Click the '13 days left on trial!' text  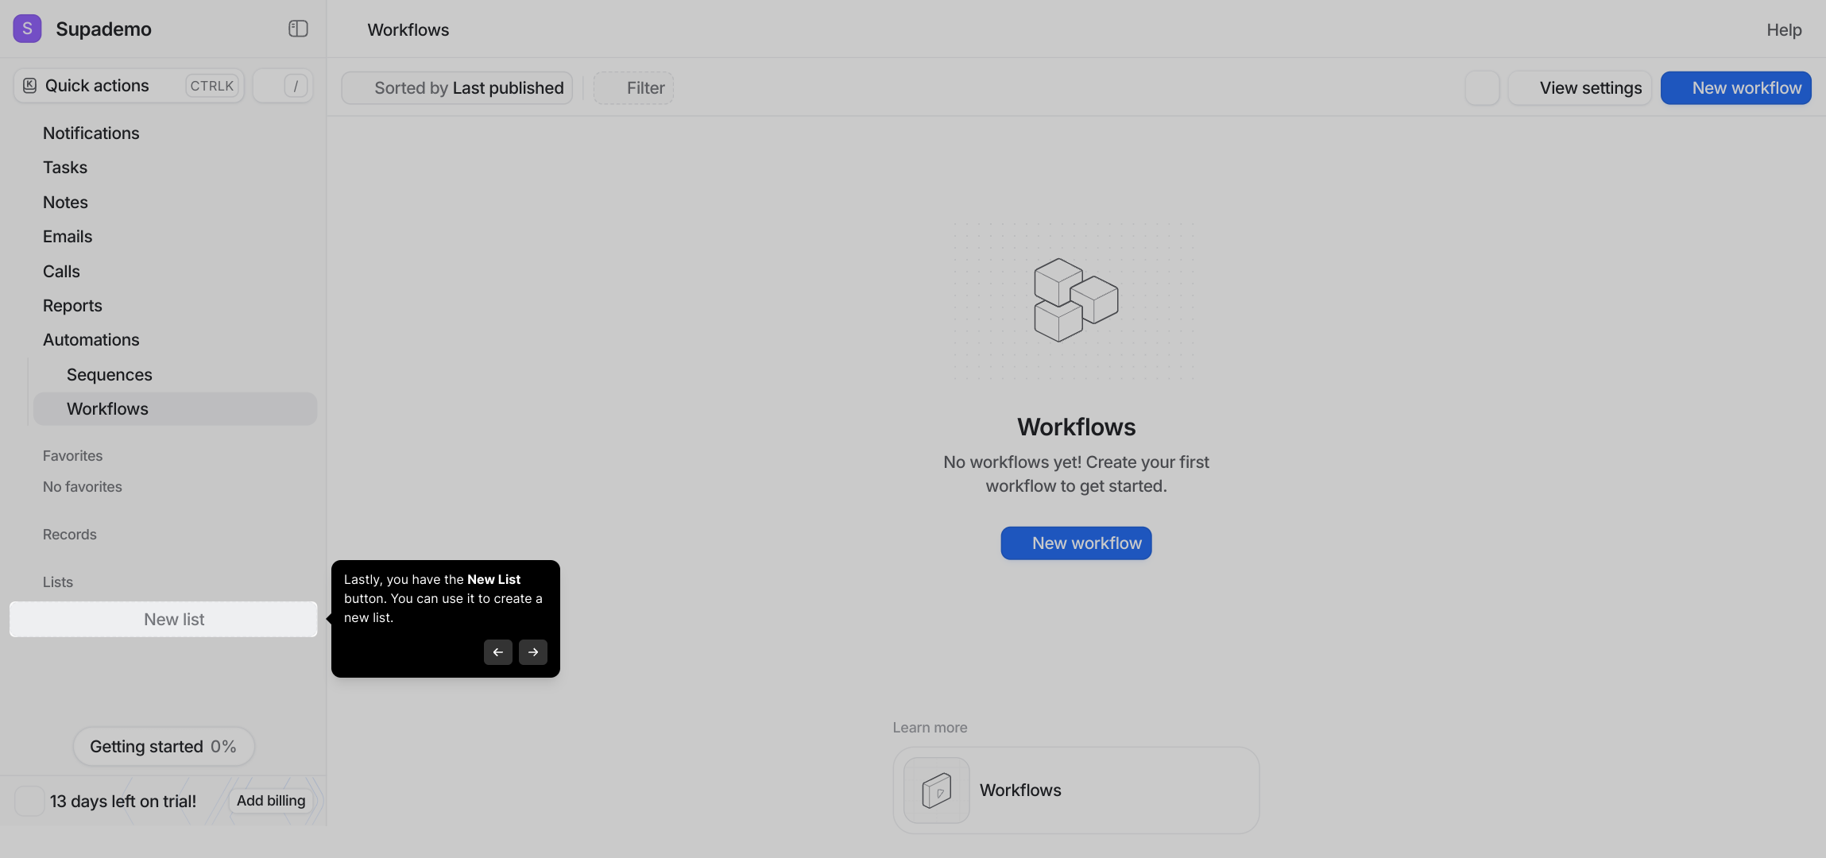pyautogui.click(x=123, y=802)
